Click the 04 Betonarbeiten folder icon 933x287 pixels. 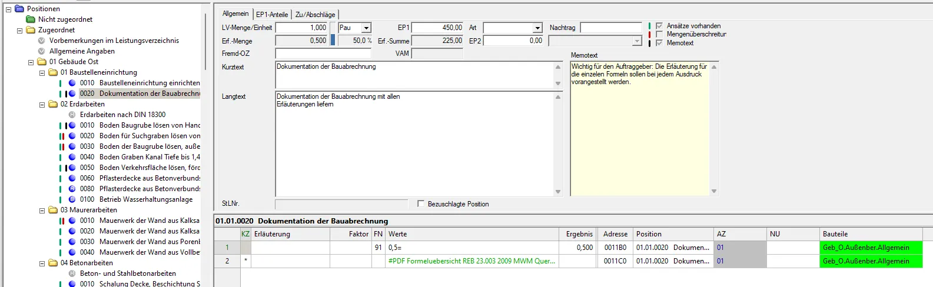pyautogui.click(x=53, y=263)
